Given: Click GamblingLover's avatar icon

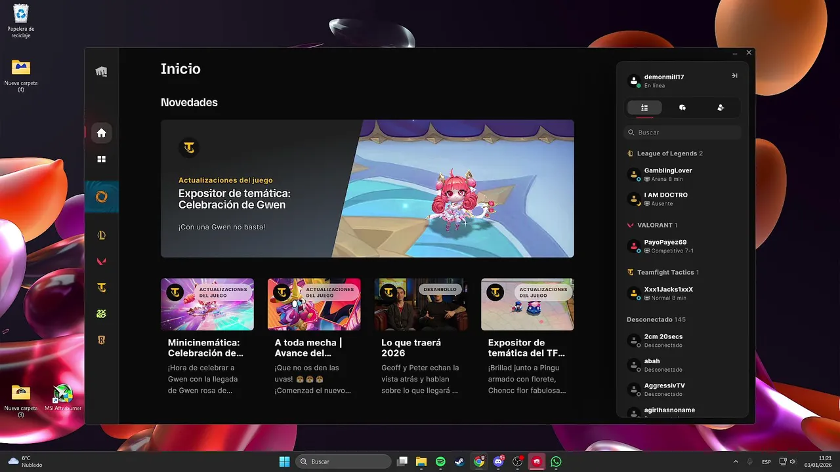Looking at the screenshot, I should click(x=634, y=174).
